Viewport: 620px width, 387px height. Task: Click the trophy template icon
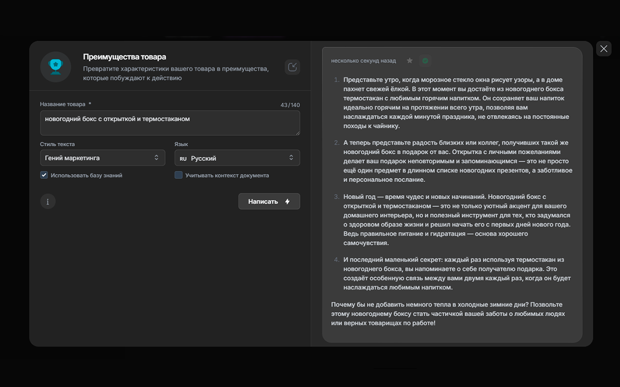(55, 67)
